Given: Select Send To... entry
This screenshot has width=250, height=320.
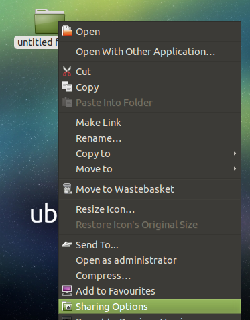Looking at the screenshot, I should [149, 245].
